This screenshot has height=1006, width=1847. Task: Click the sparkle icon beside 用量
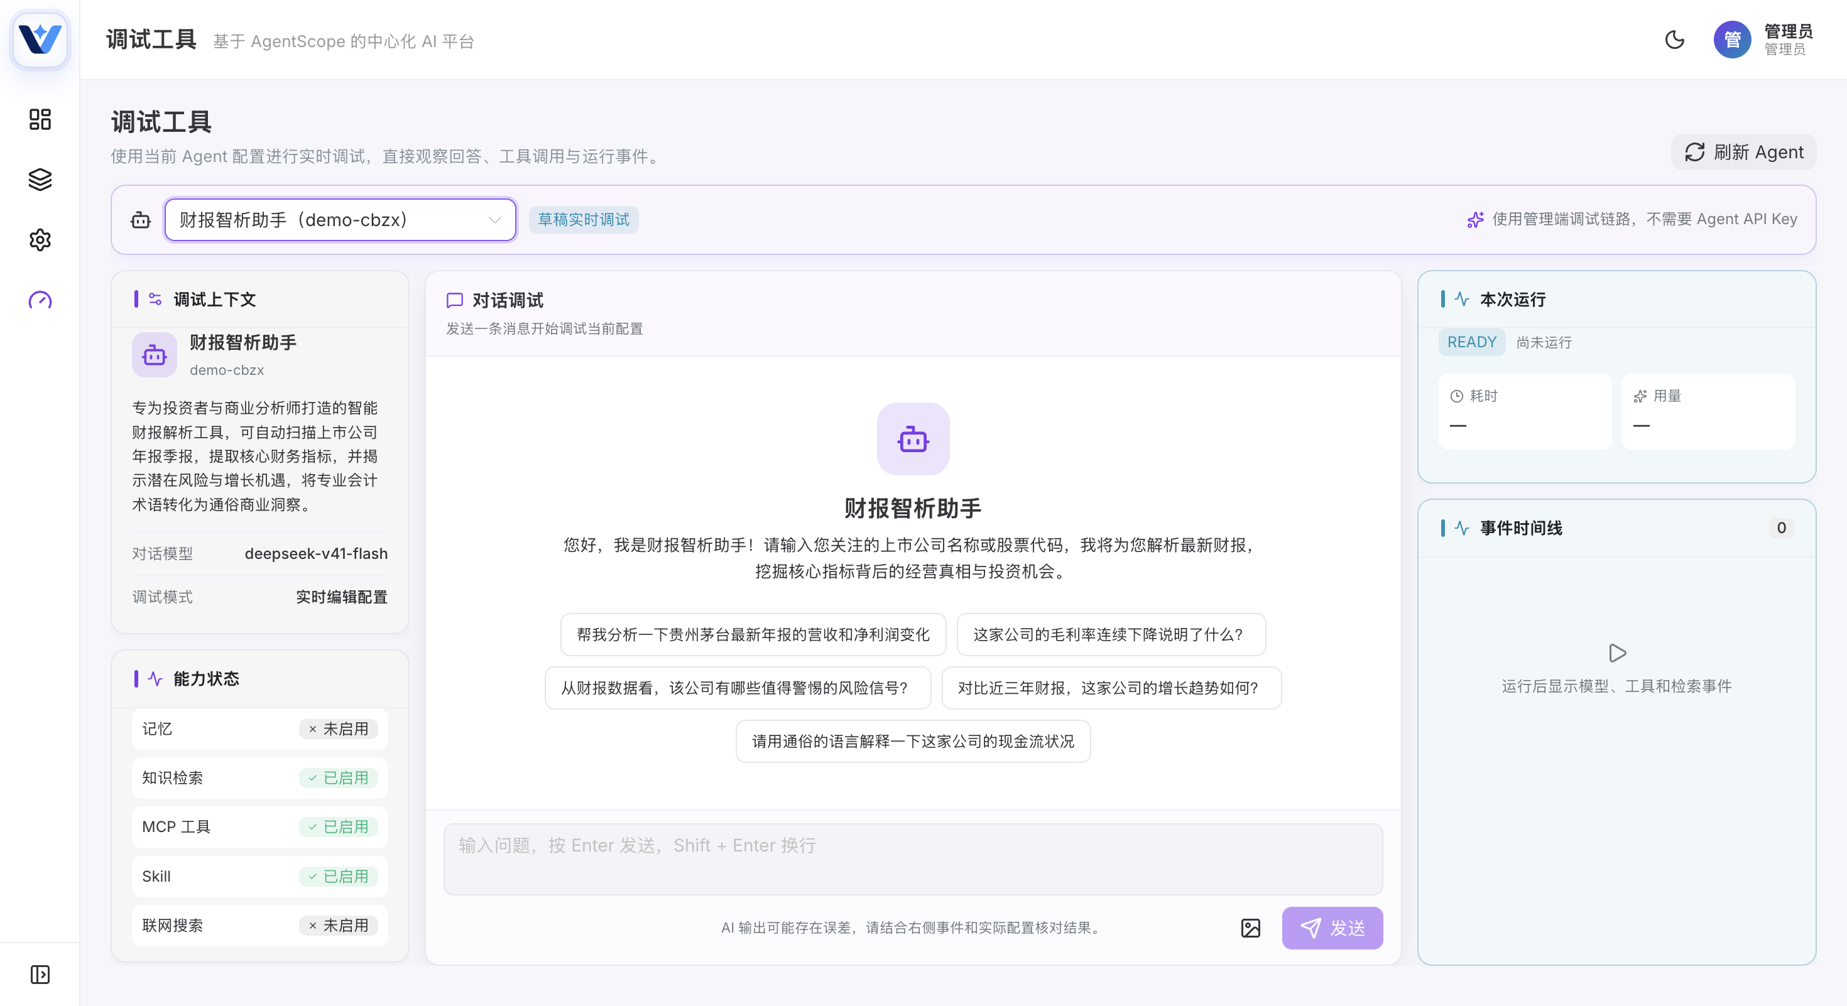1640,396
